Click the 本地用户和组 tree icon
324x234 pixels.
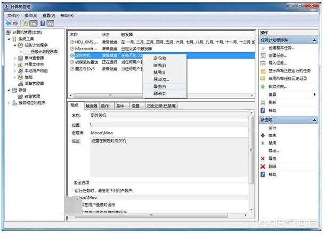click(x=20, y=71)
